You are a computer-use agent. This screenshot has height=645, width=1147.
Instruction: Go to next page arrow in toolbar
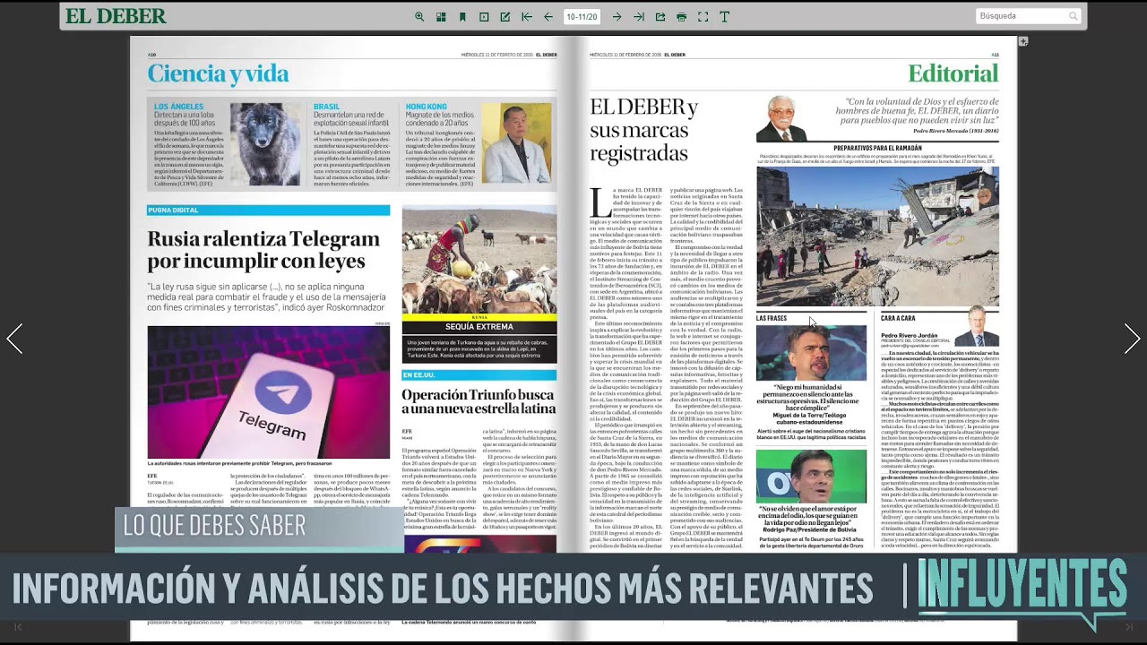(617, 16)
